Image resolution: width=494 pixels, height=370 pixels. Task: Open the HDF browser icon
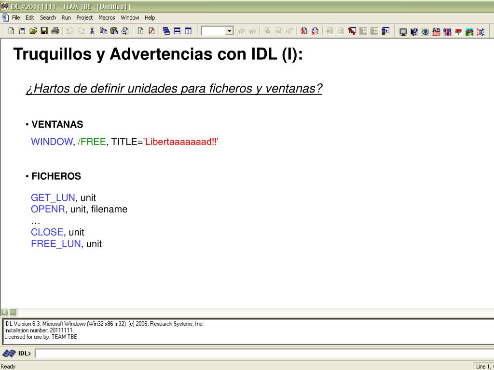point(458,32)
